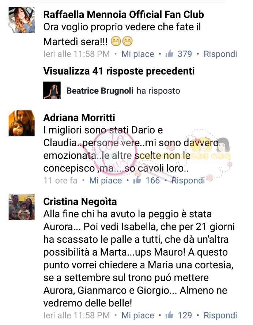Click the thumbs-up icon showing 166 likes

137,180
